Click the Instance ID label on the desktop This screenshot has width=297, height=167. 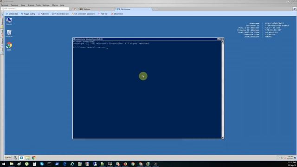pyautogui.click(x=252, y=26)
